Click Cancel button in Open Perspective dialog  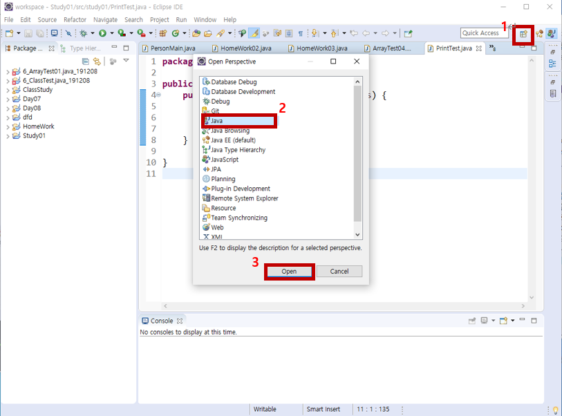[x=339, y=272]
